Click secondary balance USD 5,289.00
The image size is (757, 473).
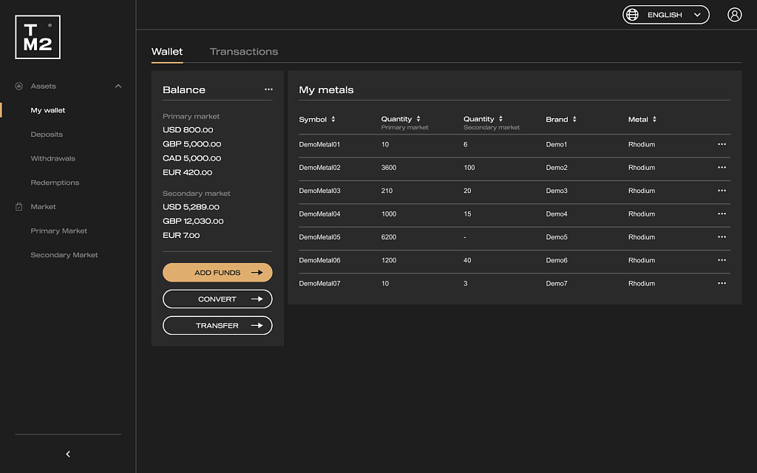[191, 207]
